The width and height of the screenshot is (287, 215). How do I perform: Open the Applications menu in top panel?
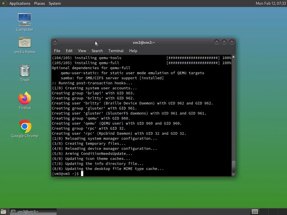click(x=20, y=3)
